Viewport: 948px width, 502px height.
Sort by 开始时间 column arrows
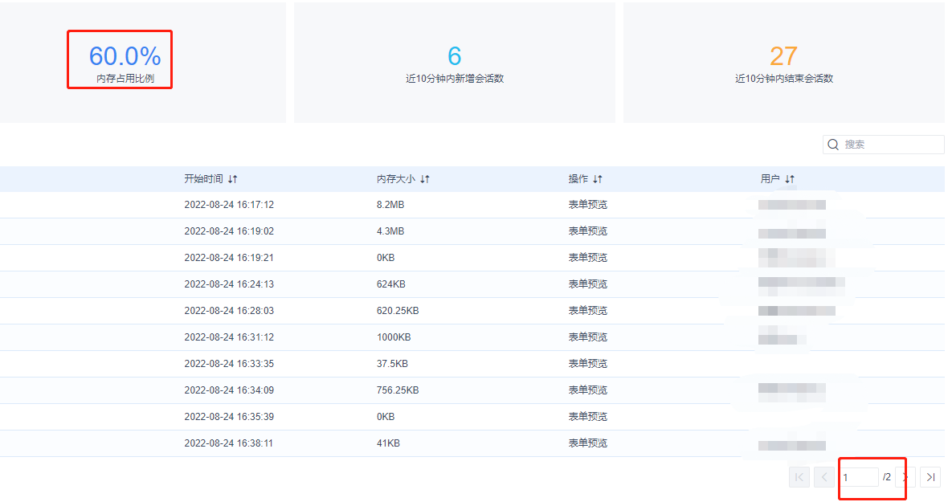pos(233,179)
